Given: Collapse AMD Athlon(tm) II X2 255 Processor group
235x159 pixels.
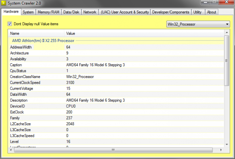Looking at the screenshot, I should pyautogui.click(x=43, y=41).
